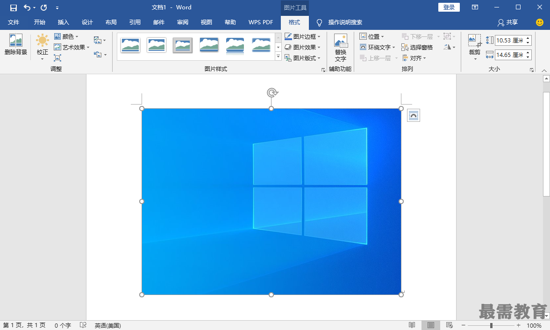Viewport: 550px width, 330px height.
Task: Click the zoom out minus button
Action: click(x=463, y=325)
